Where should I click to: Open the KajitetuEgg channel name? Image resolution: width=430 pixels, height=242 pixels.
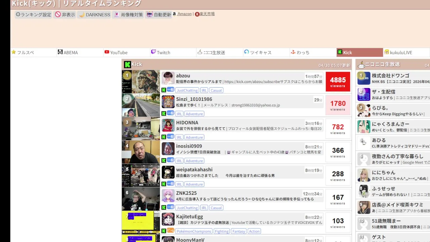click(x=189, y=217)
